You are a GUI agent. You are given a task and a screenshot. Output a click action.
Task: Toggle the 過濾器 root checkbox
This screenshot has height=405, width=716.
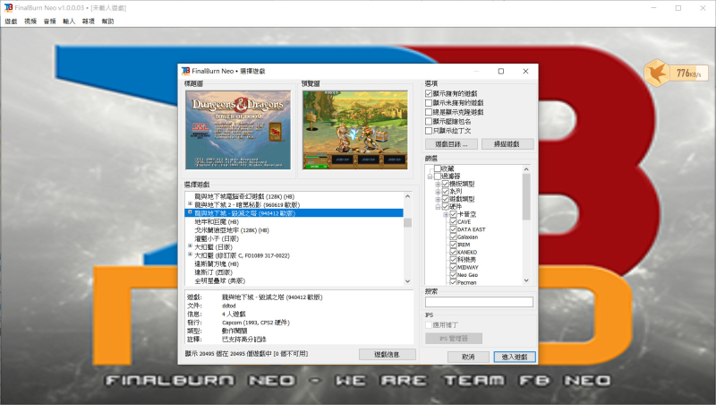tap(438, 176)
